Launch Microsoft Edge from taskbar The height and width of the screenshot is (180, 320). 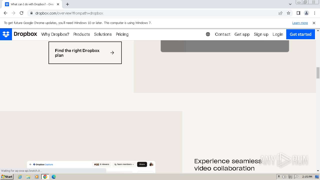pyautogui.click(x=54, y=177)
